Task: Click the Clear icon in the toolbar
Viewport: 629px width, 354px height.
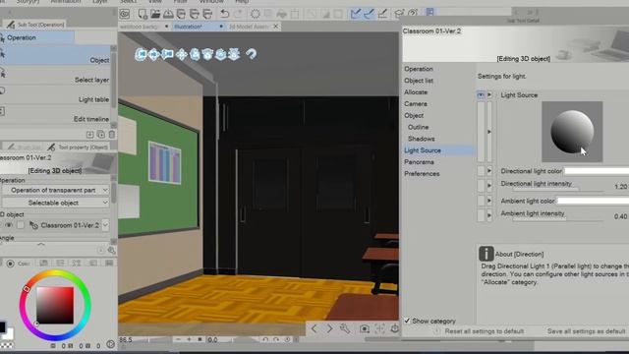Action: click(x=256, y=14)
